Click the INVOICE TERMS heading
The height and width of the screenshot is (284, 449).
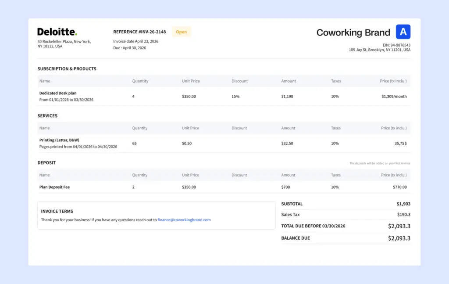click(x=57, y=211)
